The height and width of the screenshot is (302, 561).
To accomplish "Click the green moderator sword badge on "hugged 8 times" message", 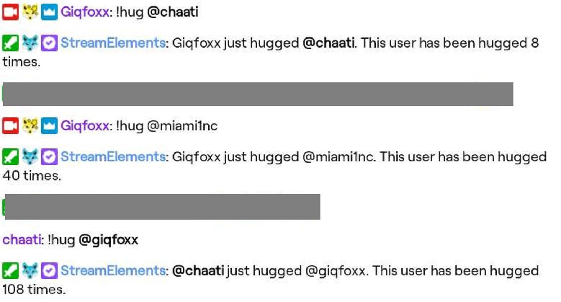I will [x=10, y=43].
